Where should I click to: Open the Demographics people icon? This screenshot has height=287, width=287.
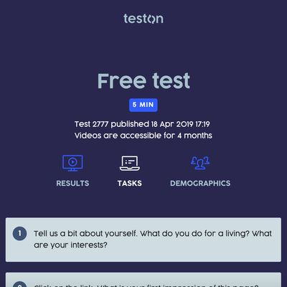200,163
